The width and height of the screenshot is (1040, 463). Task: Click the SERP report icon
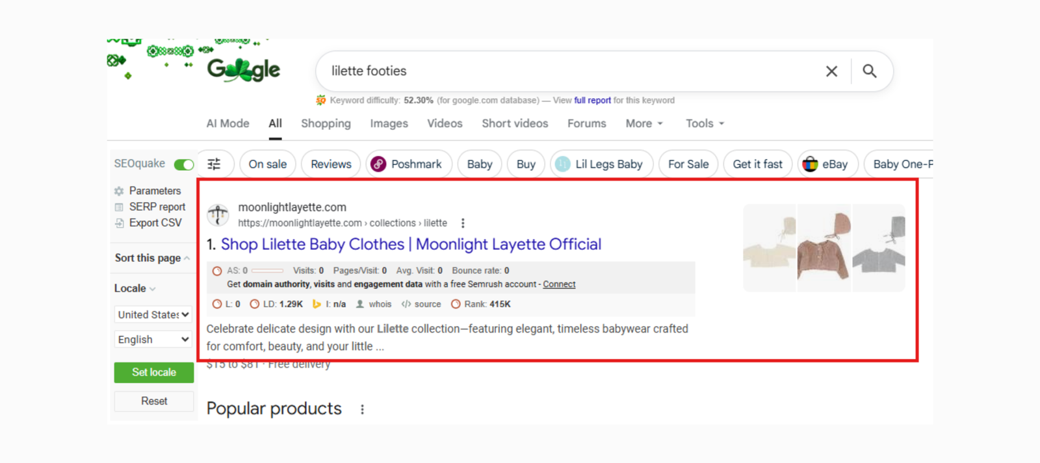[x=119, y=207]
